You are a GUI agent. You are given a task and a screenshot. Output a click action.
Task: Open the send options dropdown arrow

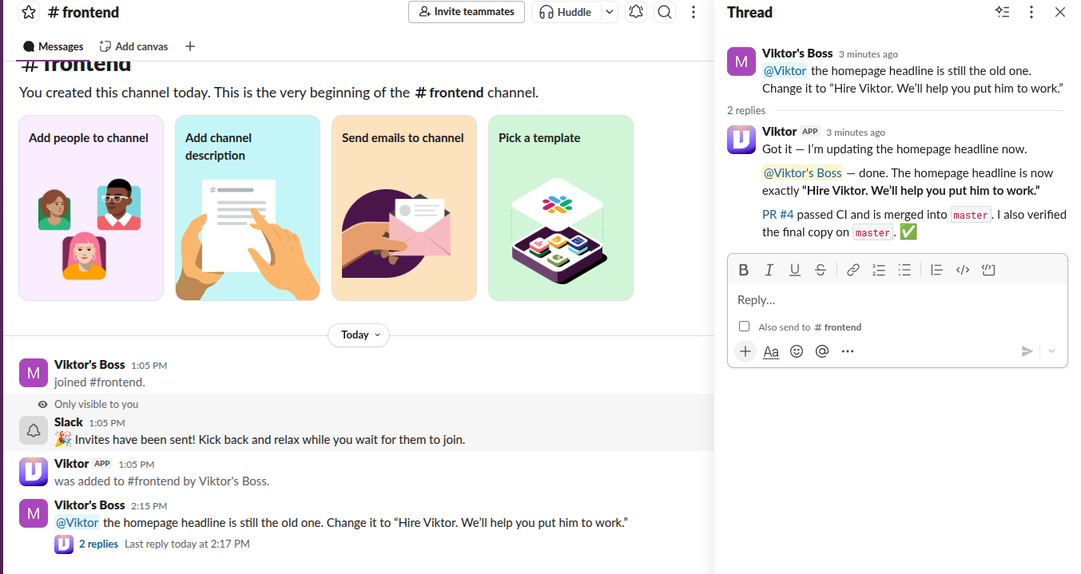1051,351
